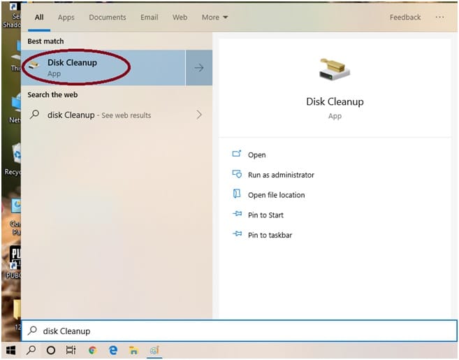Click the Disk Cleanup icon in best match
Viewport: 459px width, 360px height.
pyautogui.click(x=34, y=65)
